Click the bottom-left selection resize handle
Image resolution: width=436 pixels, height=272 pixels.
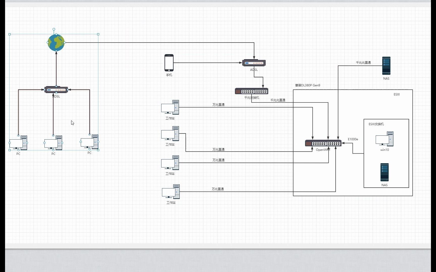10,150
